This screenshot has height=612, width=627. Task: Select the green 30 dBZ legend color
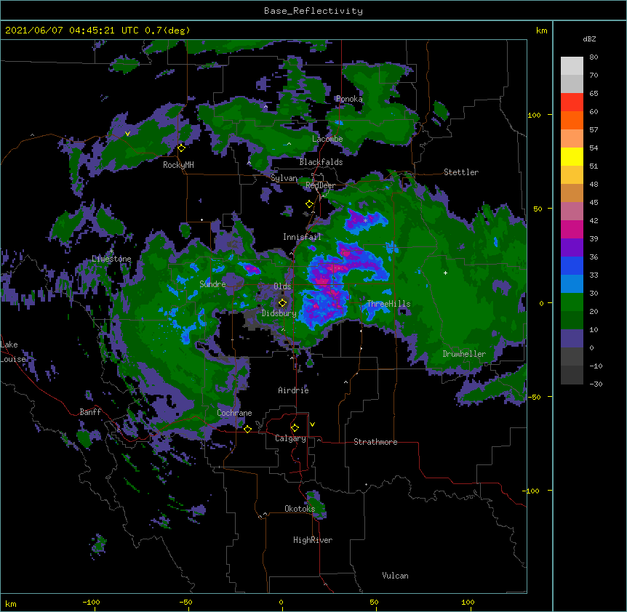[x=572, y=302]
